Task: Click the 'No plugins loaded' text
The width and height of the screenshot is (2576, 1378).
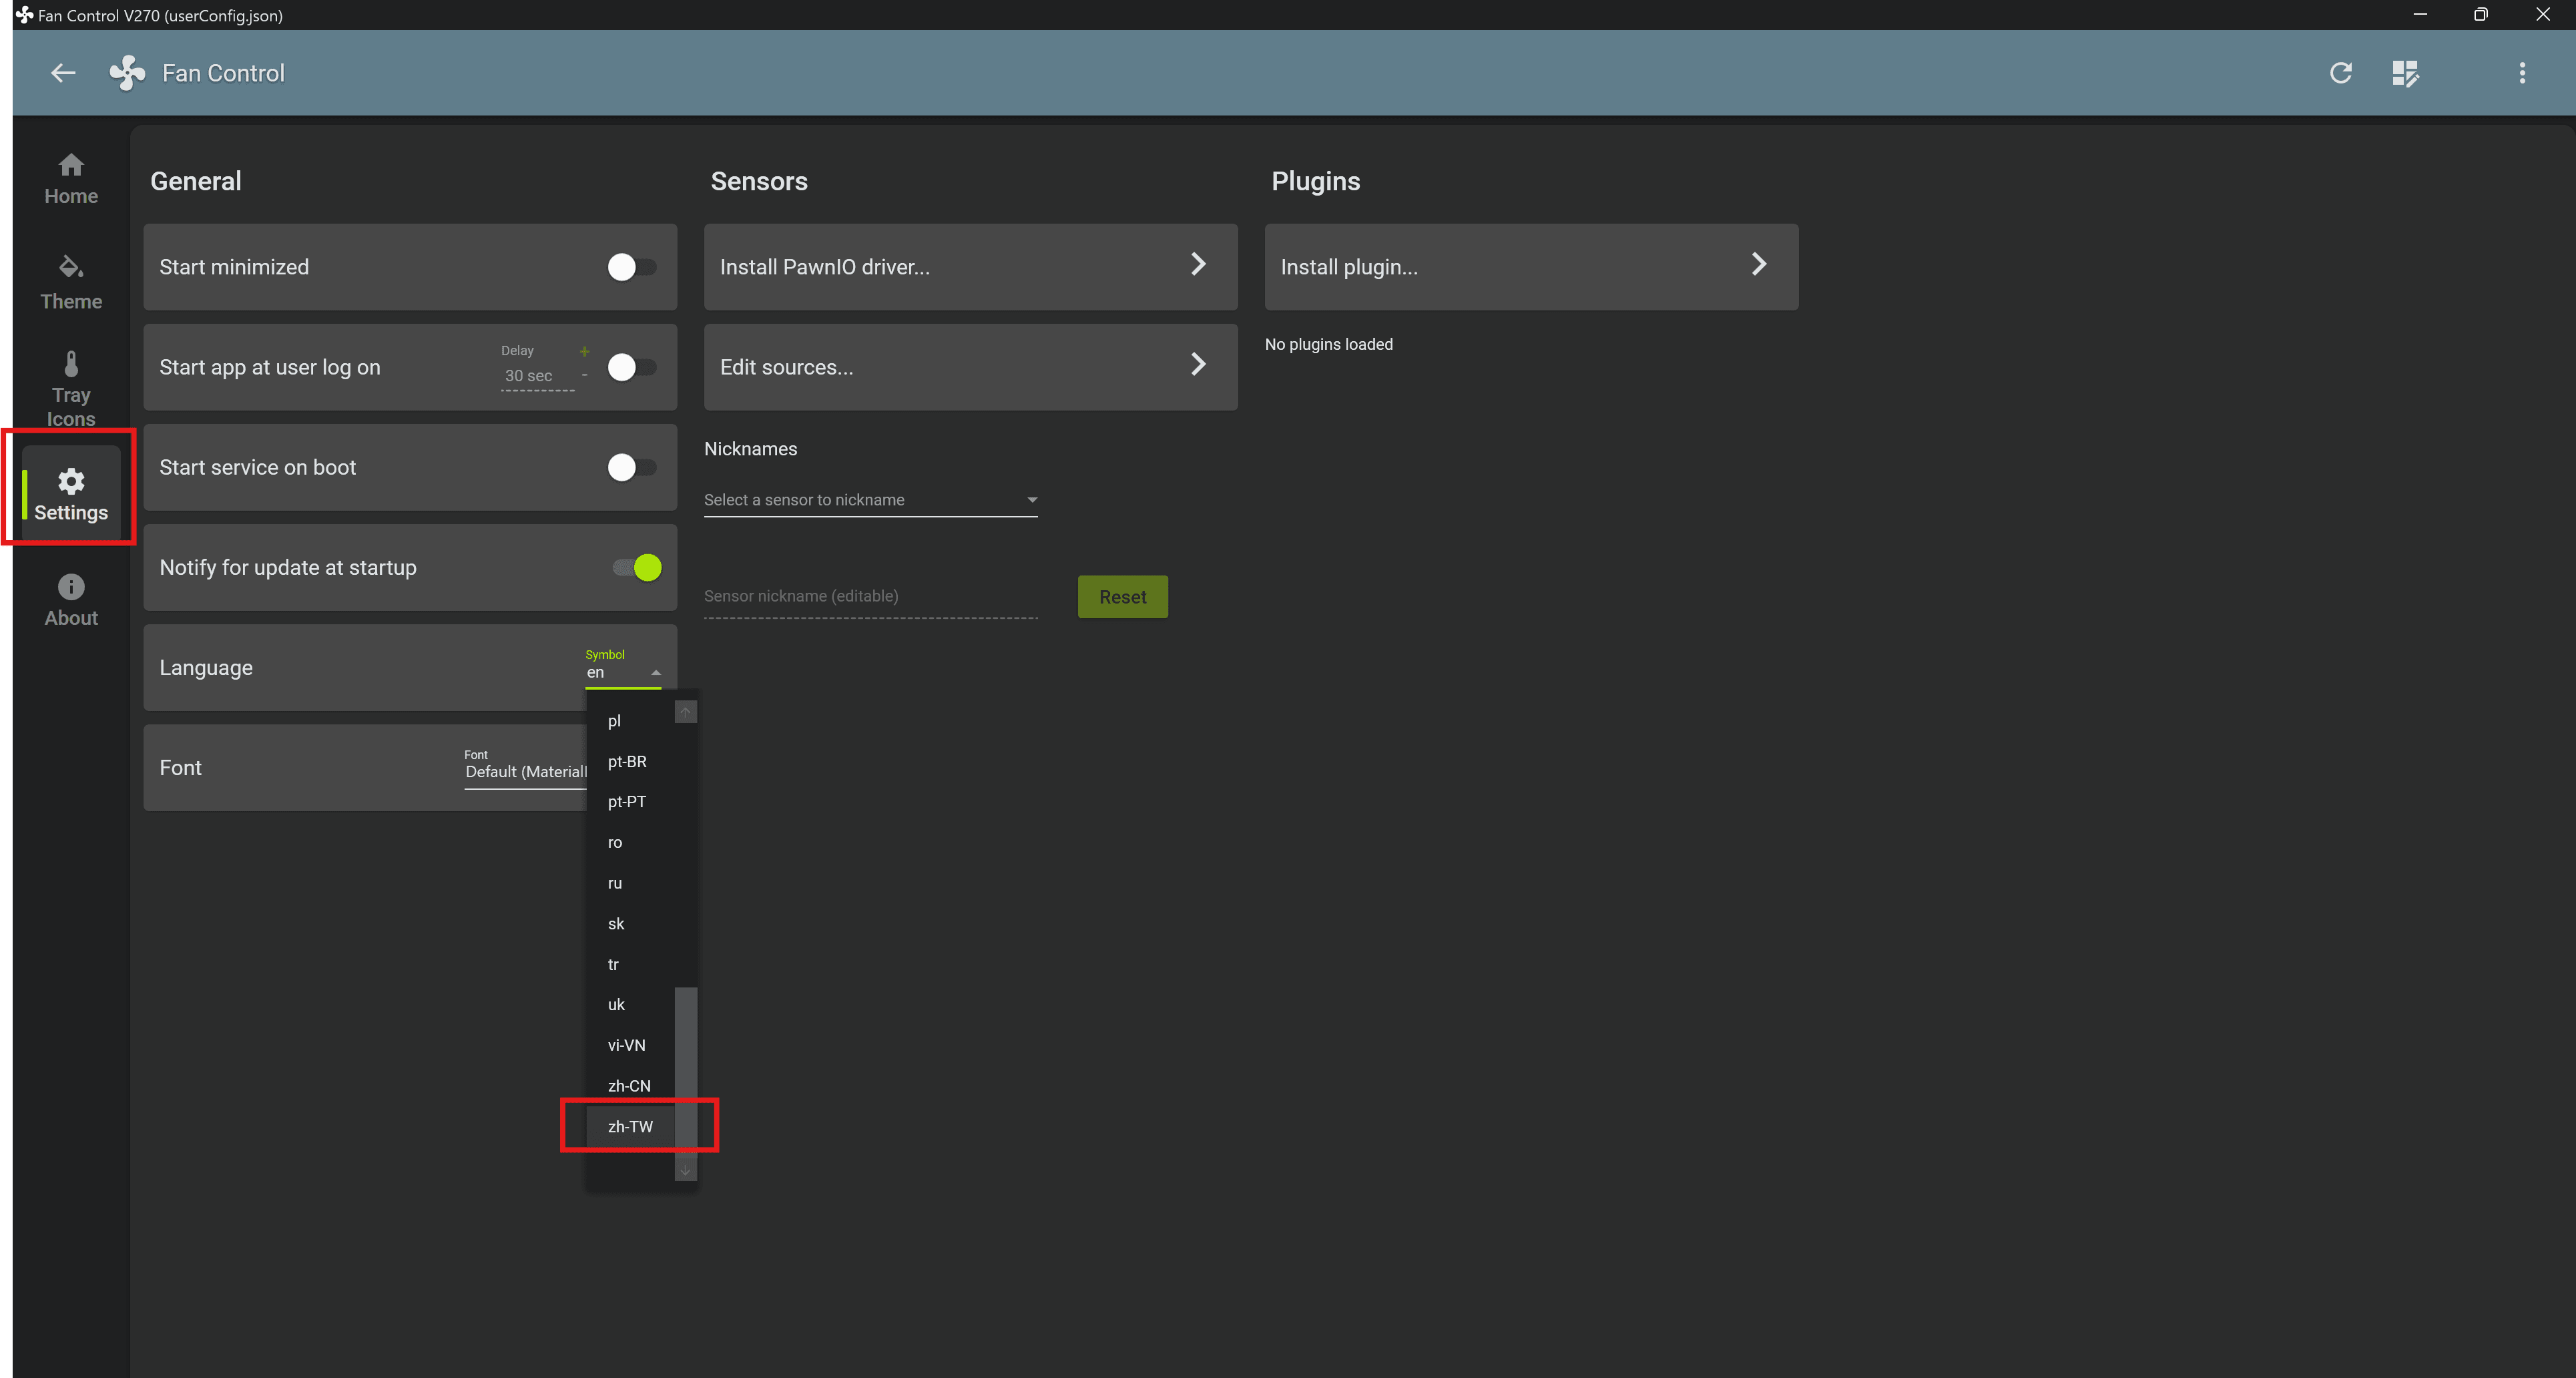Action: click(x=1328, y=344)
